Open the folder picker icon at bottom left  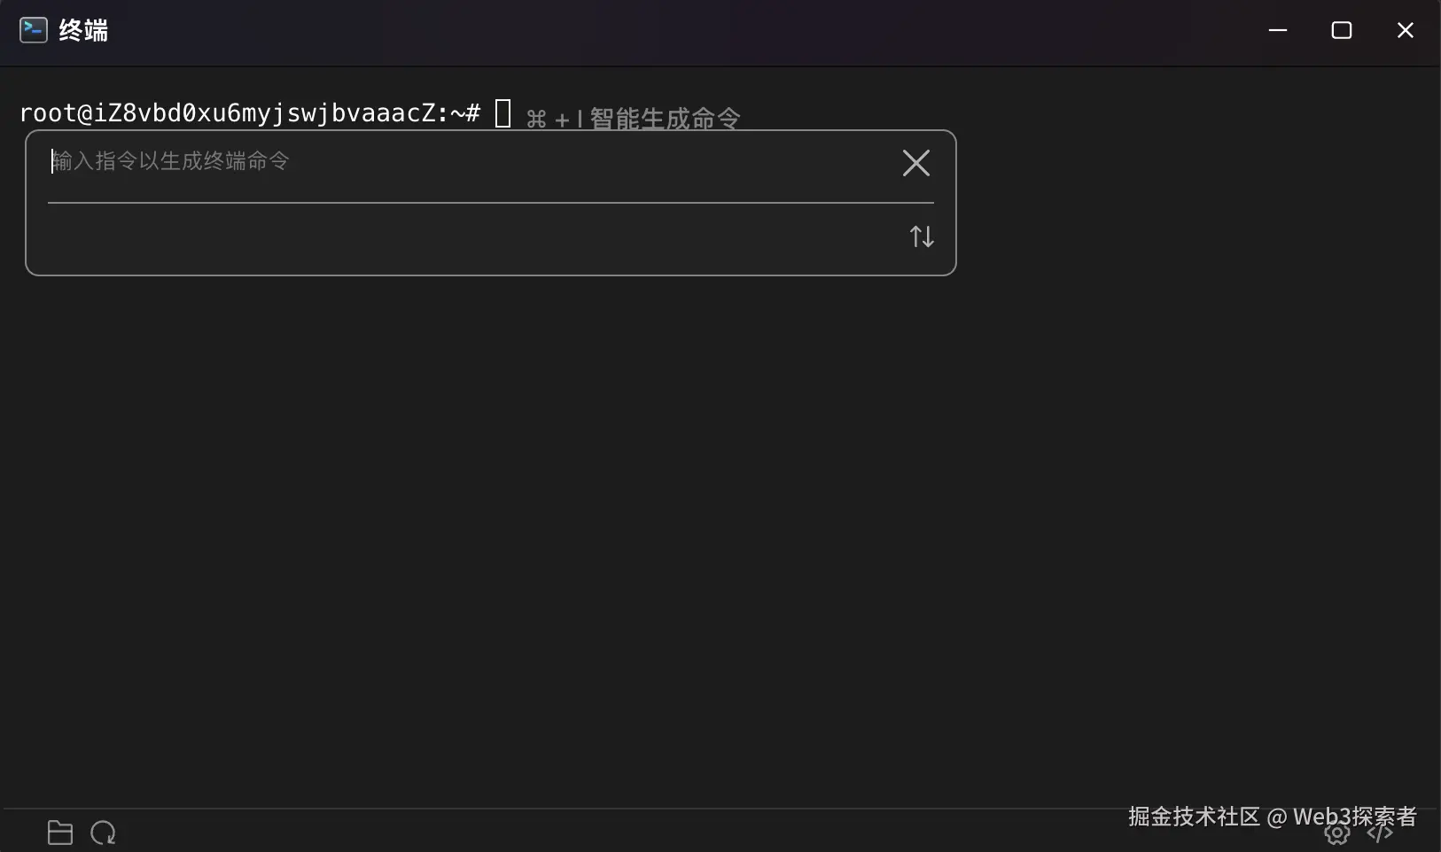(58, 833)
